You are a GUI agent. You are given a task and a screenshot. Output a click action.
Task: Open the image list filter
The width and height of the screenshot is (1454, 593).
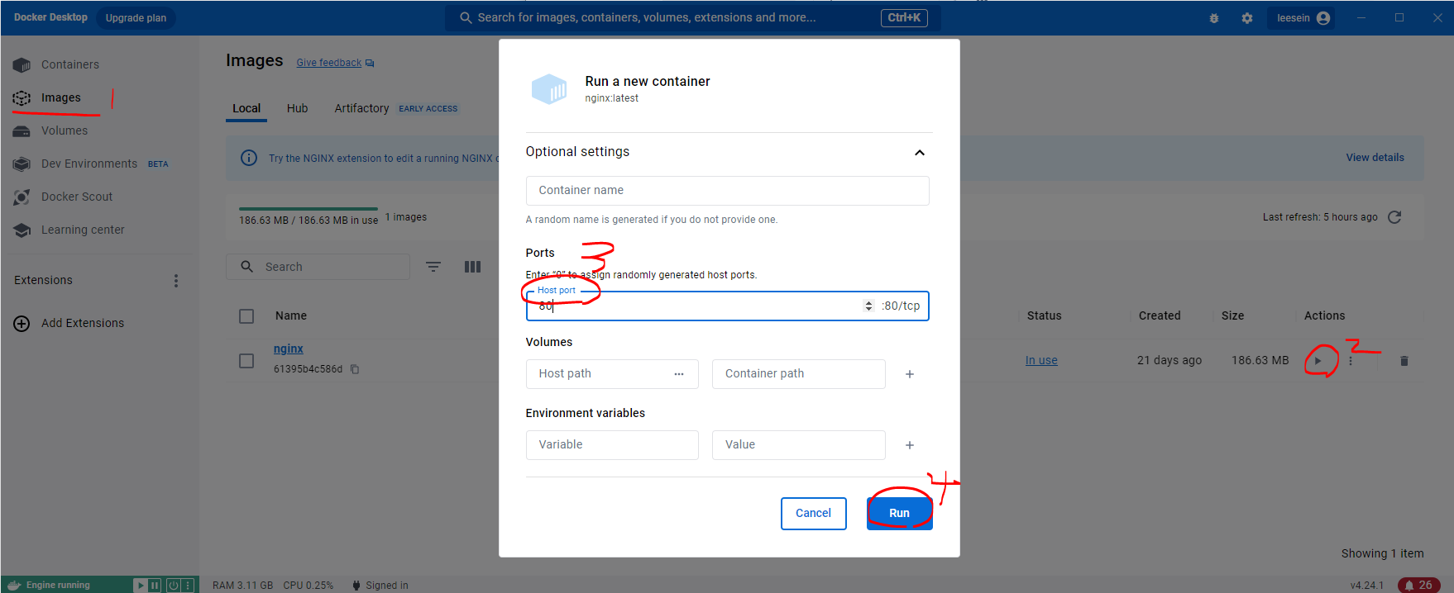click(x=433, y=267)
